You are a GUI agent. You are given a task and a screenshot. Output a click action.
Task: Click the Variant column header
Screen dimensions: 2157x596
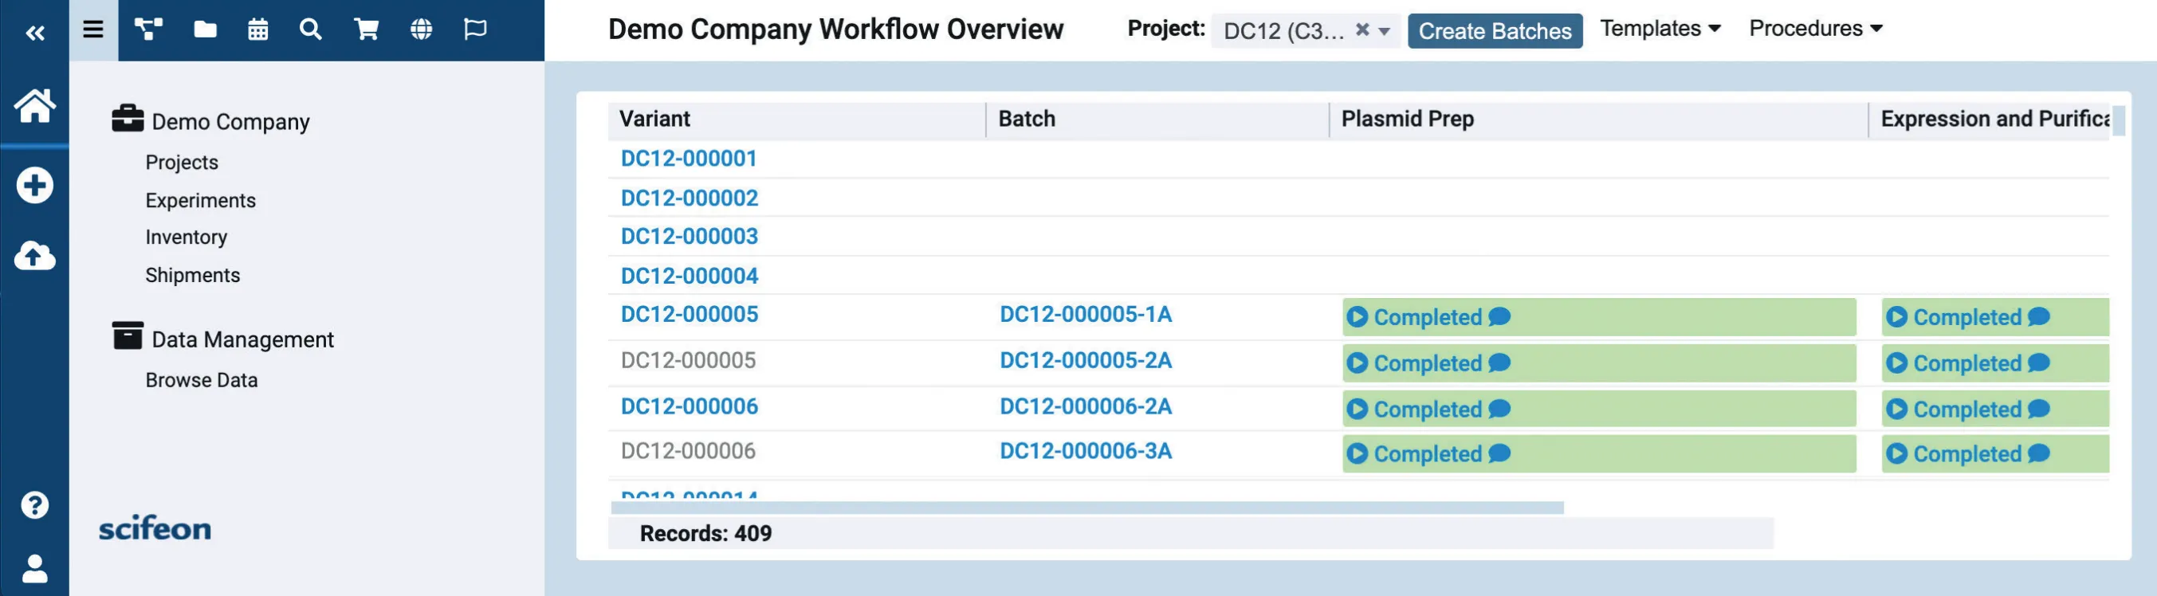tap(796, 120)
